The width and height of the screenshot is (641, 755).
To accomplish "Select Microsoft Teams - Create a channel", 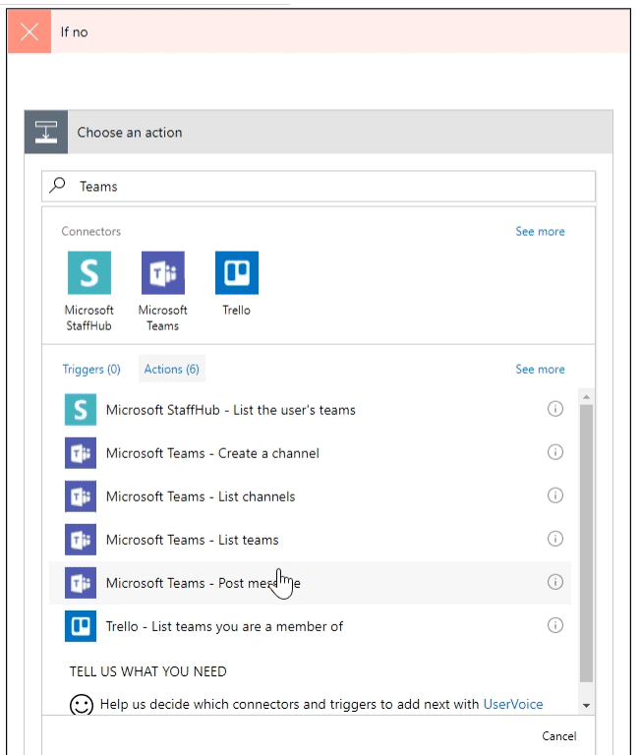I will 212,453.
